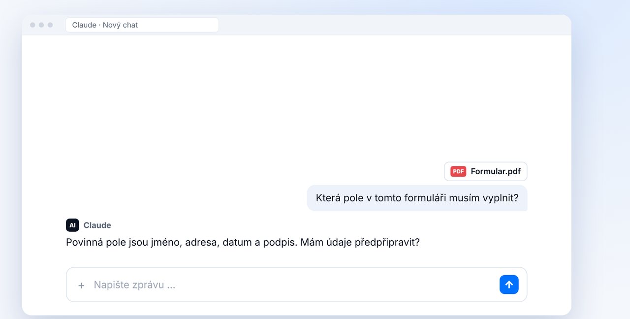Select the 'Claude · Nový chat' tab
The image size is (630, 319).
142,25
